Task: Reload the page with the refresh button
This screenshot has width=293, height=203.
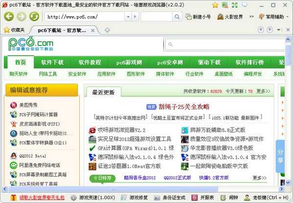Action: coord(34,17)
